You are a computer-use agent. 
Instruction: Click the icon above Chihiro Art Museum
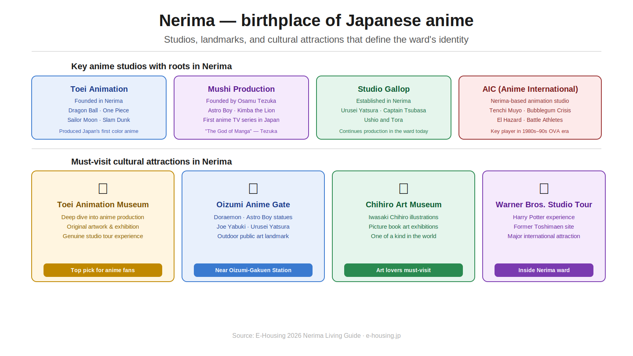404,188
